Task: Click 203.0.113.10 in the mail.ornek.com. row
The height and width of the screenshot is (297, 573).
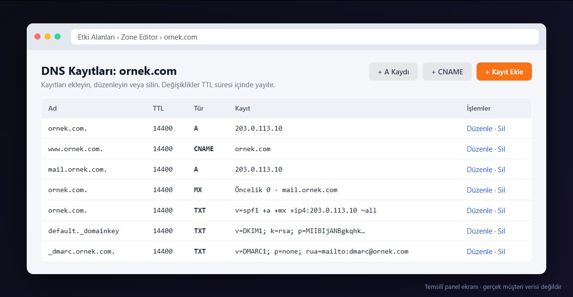Action: 259,170
